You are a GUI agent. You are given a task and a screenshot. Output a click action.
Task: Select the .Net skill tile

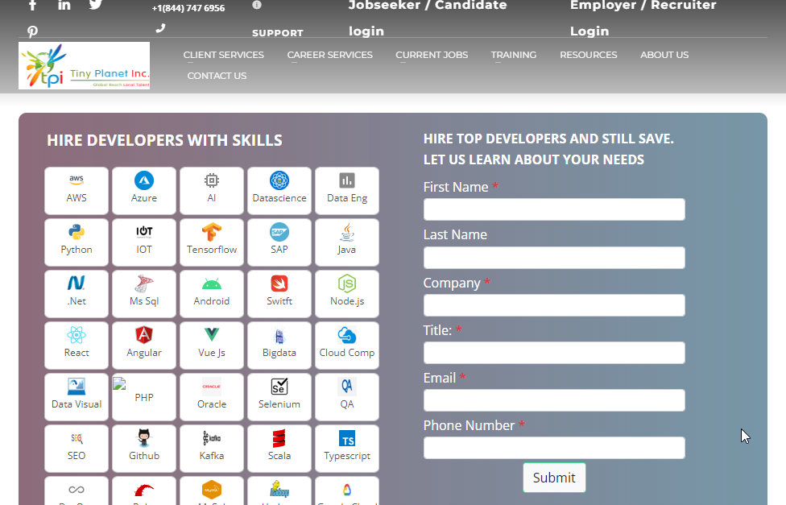77,294
